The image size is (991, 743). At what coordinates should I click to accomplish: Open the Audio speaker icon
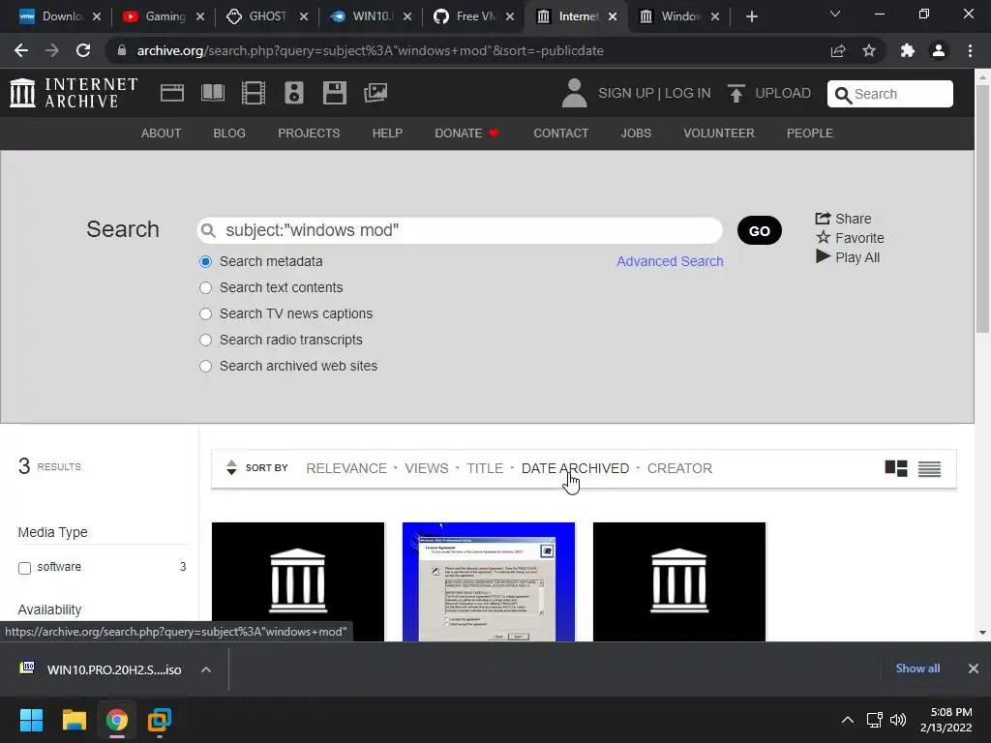pyautogui.click(x=294, y=93)
